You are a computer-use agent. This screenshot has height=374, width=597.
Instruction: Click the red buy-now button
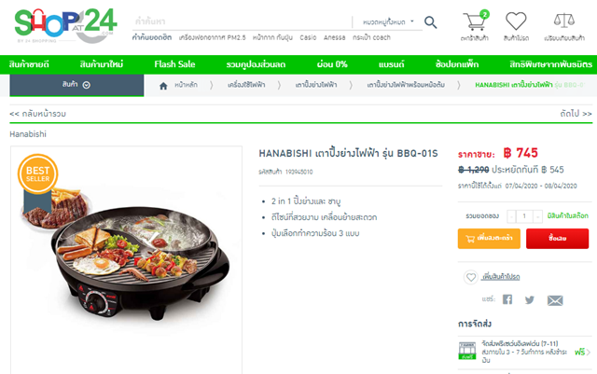[558, 239]
